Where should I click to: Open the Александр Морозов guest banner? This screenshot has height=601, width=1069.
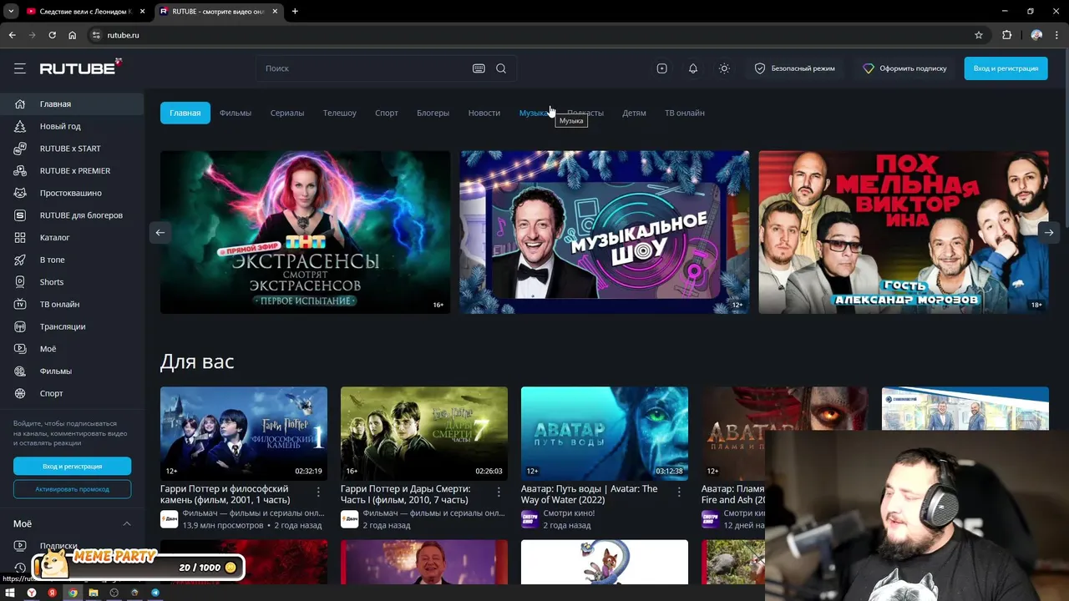[904, 232]
